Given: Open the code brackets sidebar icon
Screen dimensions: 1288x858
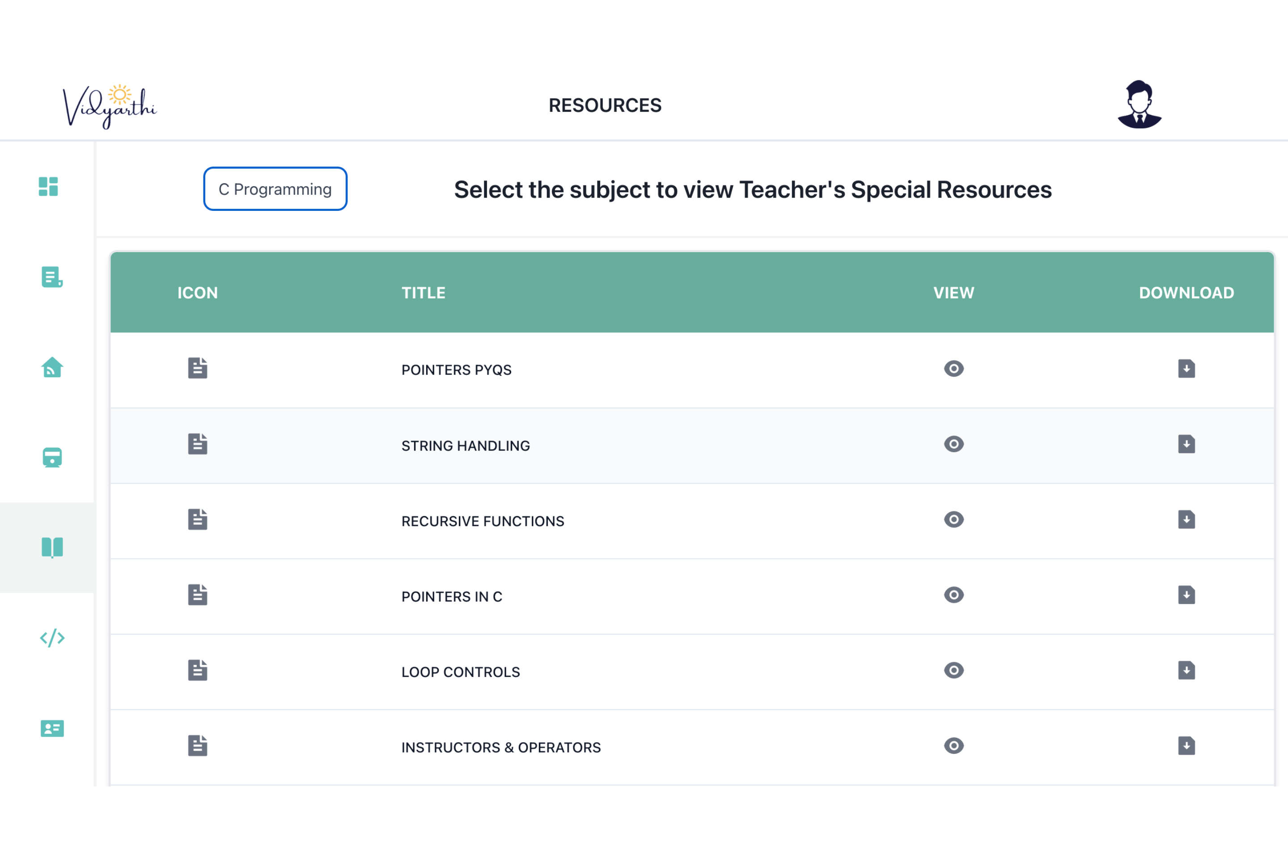Looking at the screenshot, I should [52, 638].
